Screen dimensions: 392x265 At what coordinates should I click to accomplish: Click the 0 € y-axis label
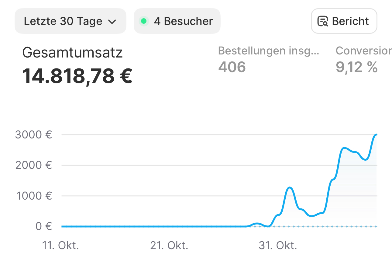click(x=43, y=226)
